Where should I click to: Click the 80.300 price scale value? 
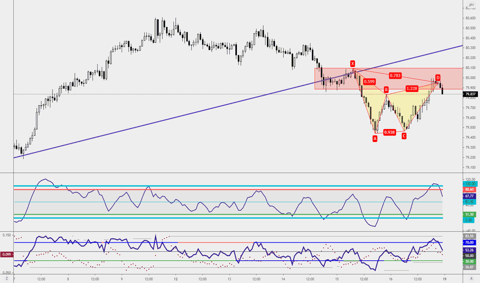pyautogui.click(x=470, y=48)
